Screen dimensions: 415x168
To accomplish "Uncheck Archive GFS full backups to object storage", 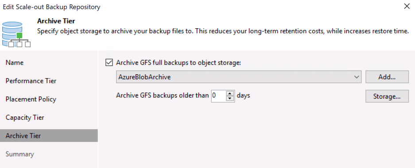I will pyautogui.click(x=109, y=63).
